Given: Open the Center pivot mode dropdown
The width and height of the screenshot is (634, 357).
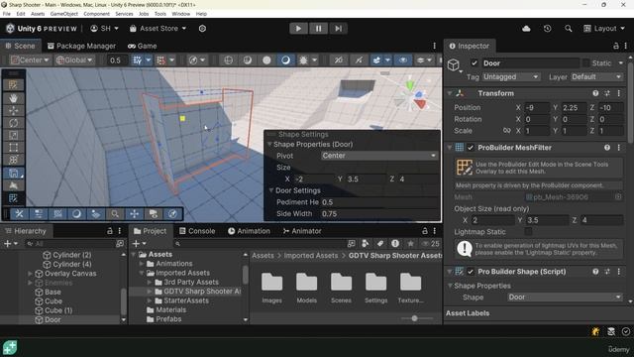Looking at the screenshot, I should pyautogui.click(x=31, y=60).
